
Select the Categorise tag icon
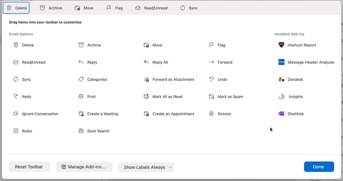click(81, 79)
